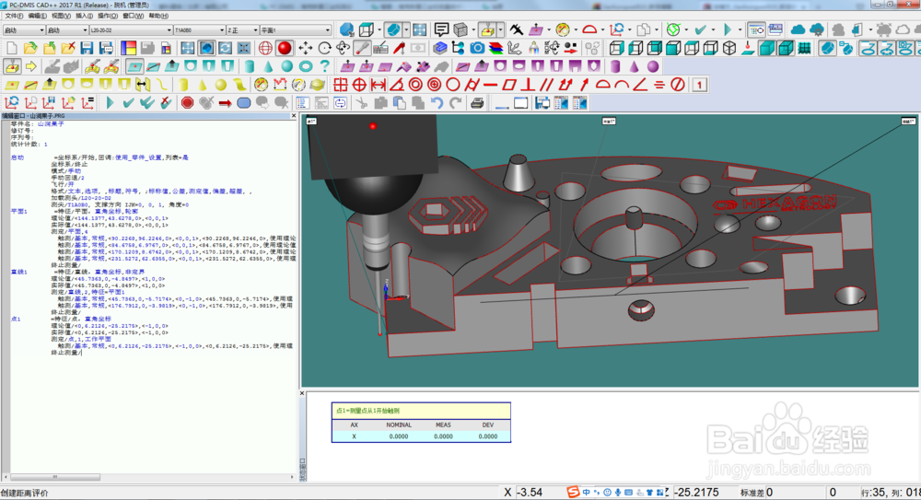
Task: Open the distance dimension icon
Action: coord(379,85)
